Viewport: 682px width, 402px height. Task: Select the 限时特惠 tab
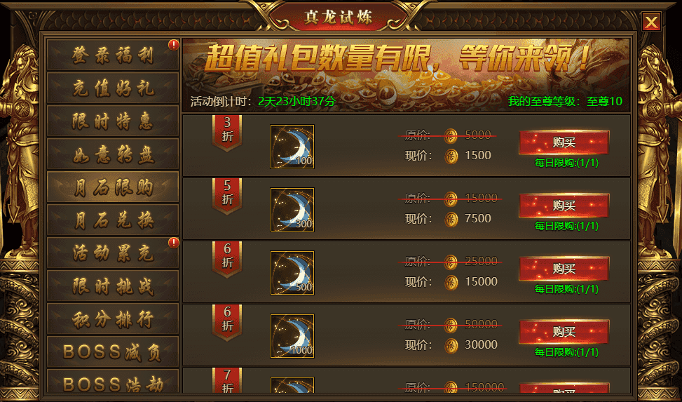coord(113,121)
